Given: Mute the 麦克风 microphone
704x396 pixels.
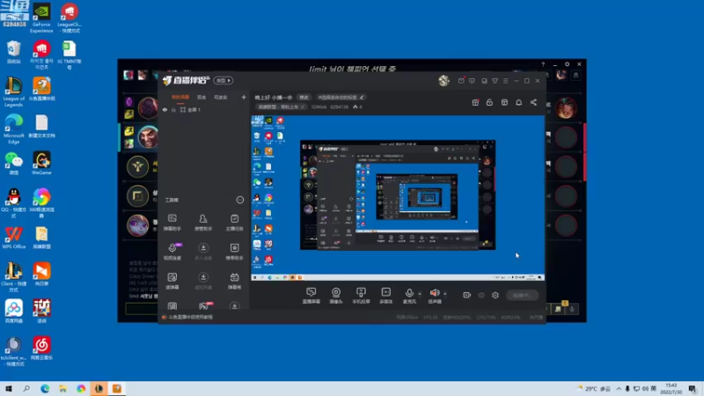Looking at the screenshot, I should point(409,296).
